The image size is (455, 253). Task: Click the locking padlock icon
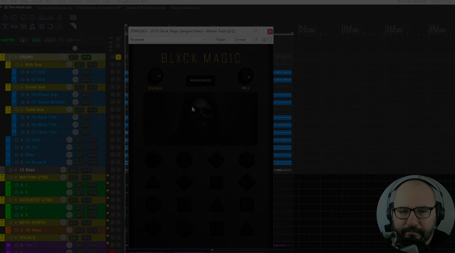pos(60,26)
